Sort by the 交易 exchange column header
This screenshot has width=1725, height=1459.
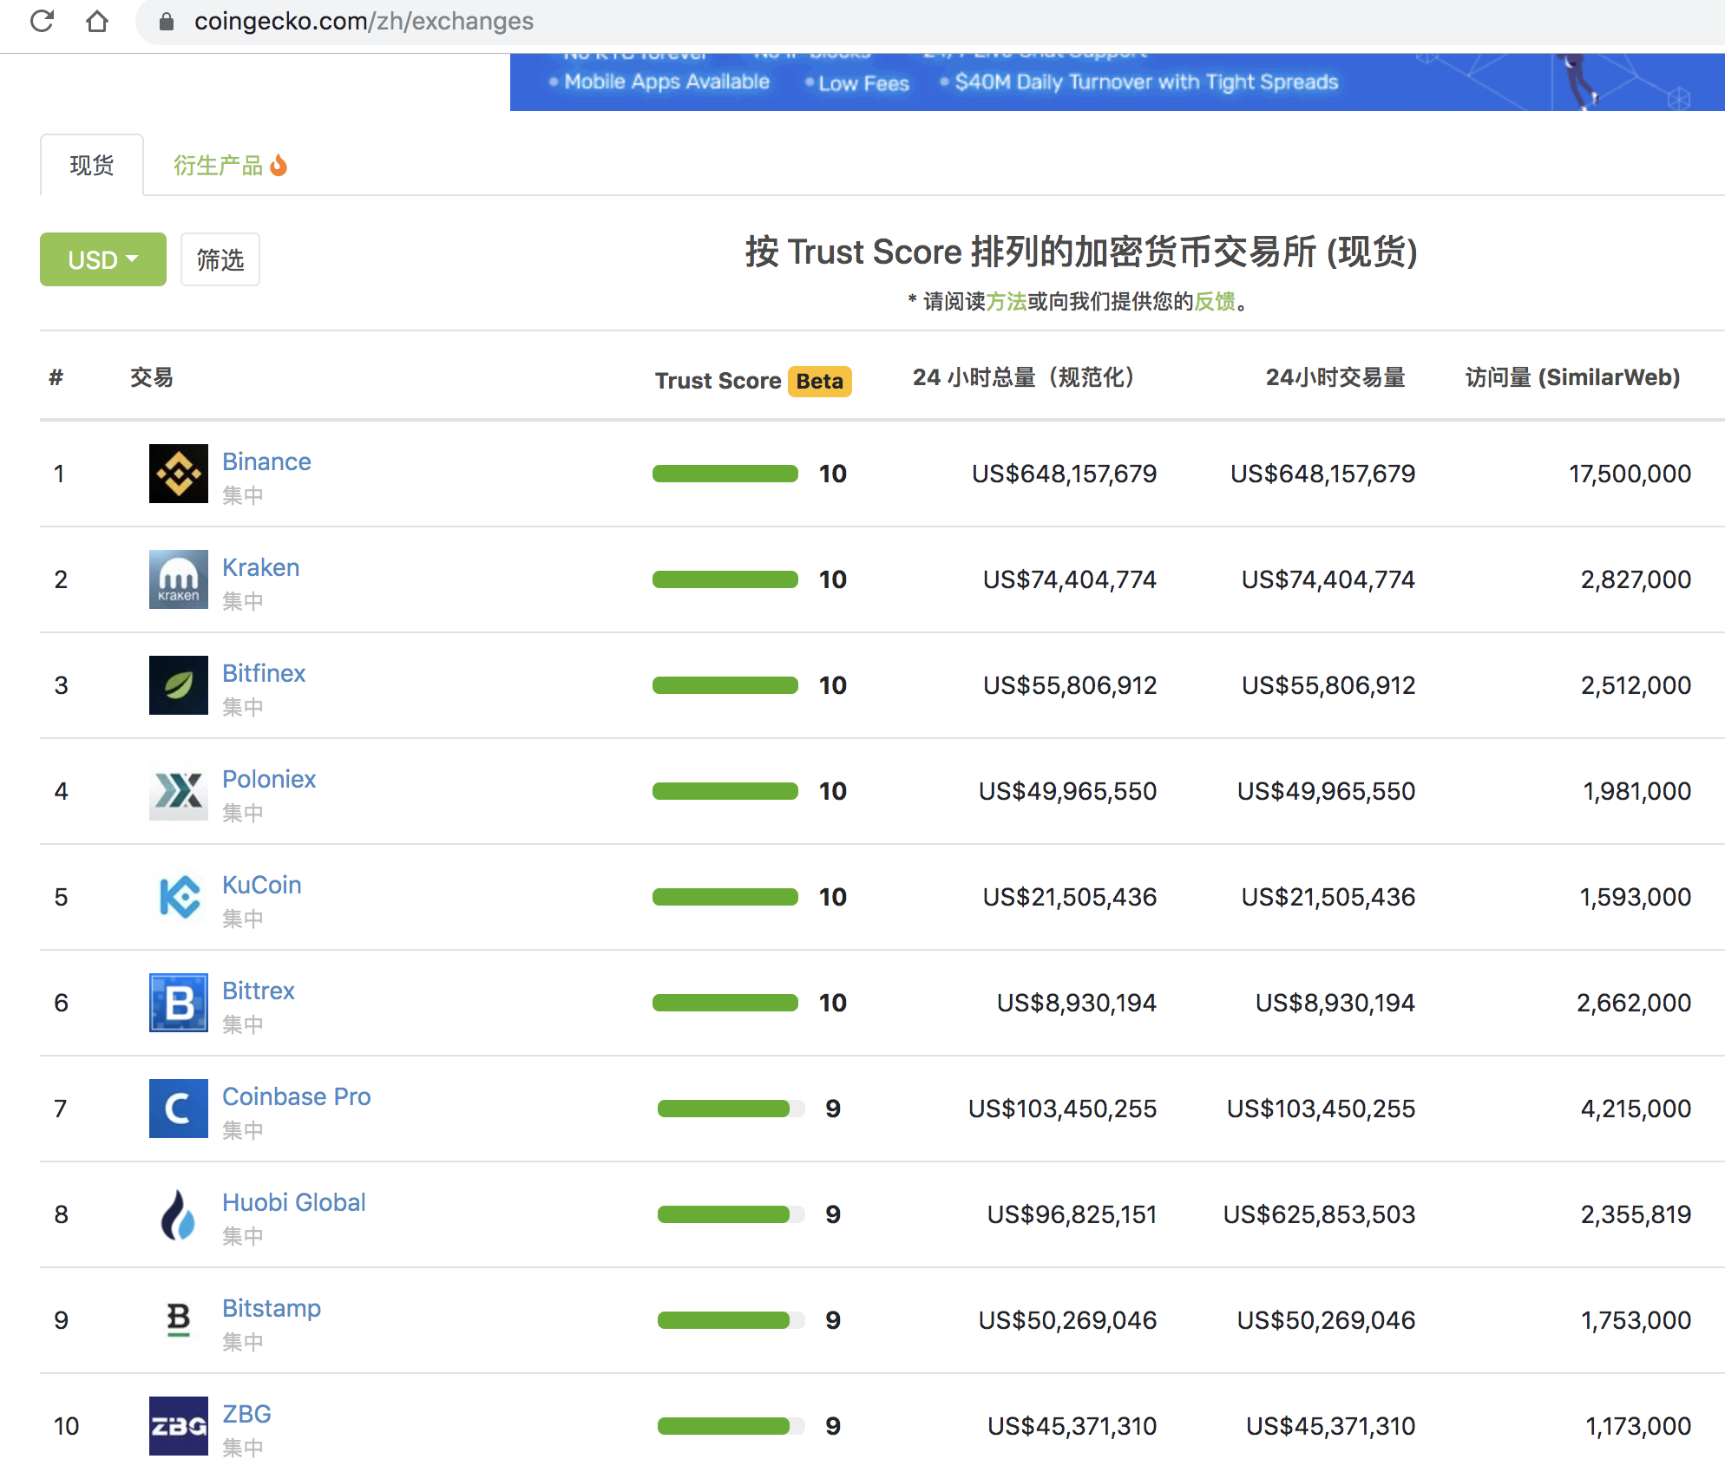(152, 377)
